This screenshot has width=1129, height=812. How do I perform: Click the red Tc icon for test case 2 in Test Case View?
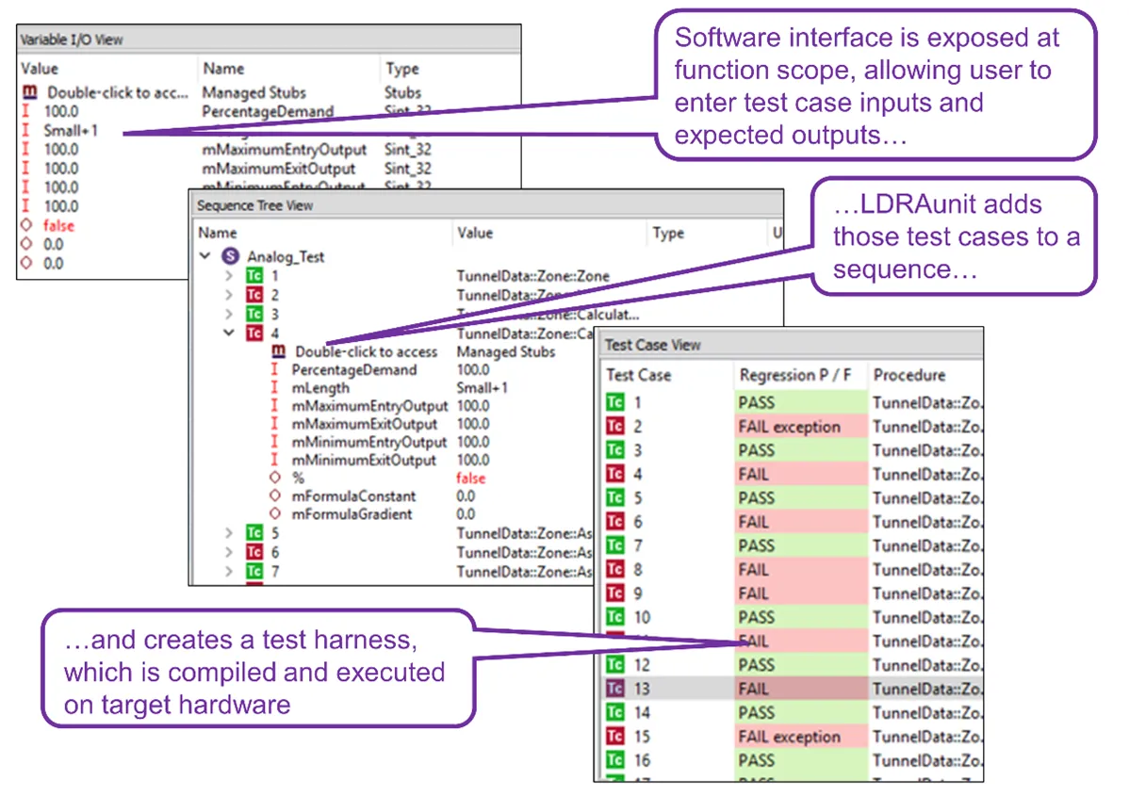(x=614, y=426)
